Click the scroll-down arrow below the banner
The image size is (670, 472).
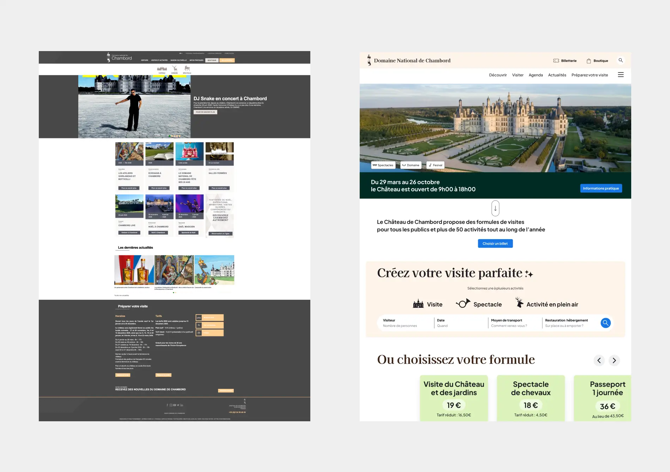click(x=495, y=208)
